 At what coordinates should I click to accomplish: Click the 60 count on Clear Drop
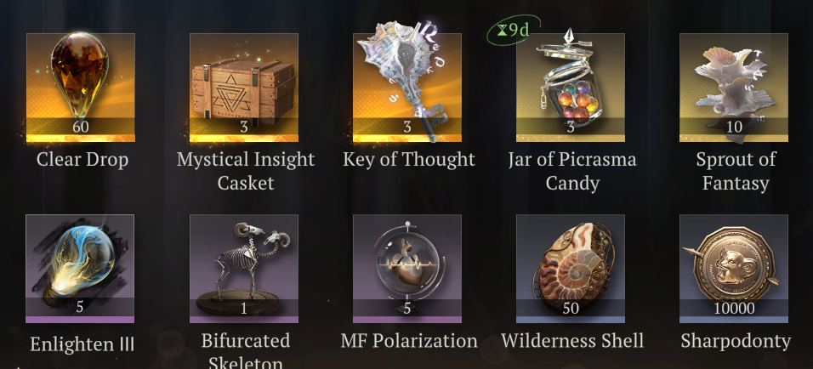pos(81,127)
